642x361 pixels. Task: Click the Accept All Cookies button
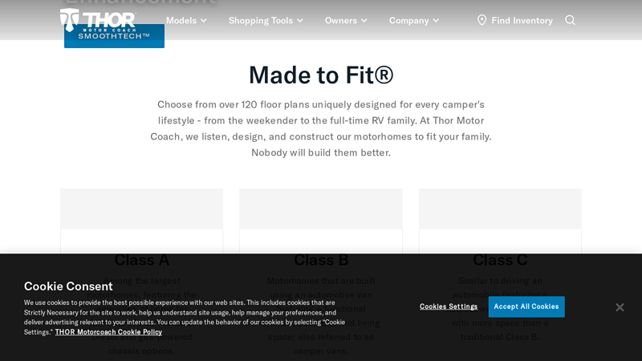[526, 306]
